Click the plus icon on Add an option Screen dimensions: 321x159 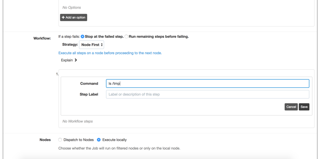(63, 17)
